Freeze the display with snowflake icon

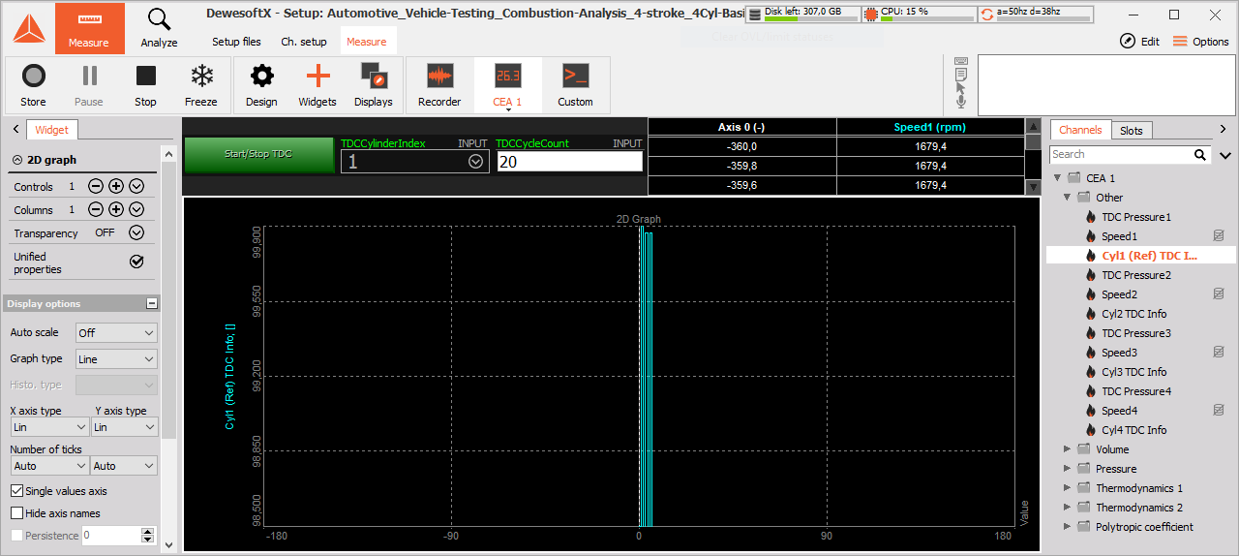click(201, 77)
